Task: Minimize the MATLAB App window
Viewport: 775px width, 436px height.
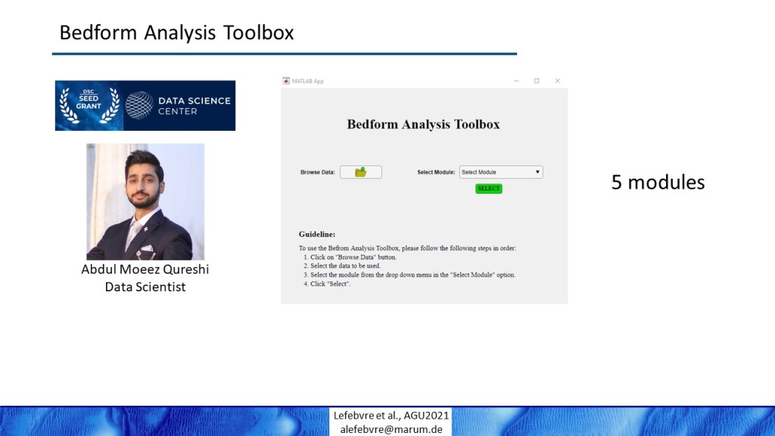Action: (x=516, y=81)
